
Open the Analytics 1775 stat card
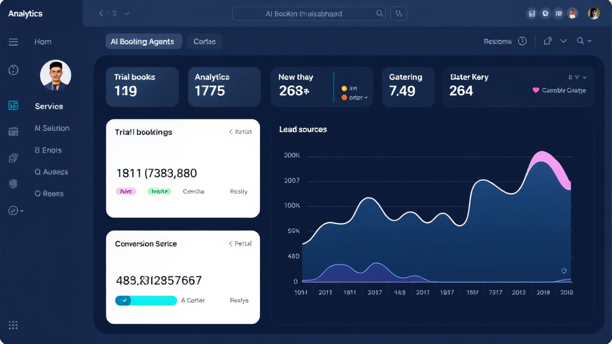[224, 87]
